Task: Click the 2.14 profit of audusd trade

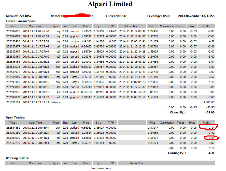Action: click(x=211, y=128)
